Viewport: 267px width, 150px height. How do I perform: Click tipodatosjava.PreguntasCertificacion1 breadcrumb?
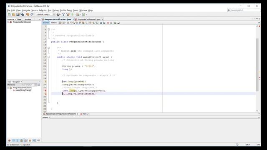pos(61,114)
